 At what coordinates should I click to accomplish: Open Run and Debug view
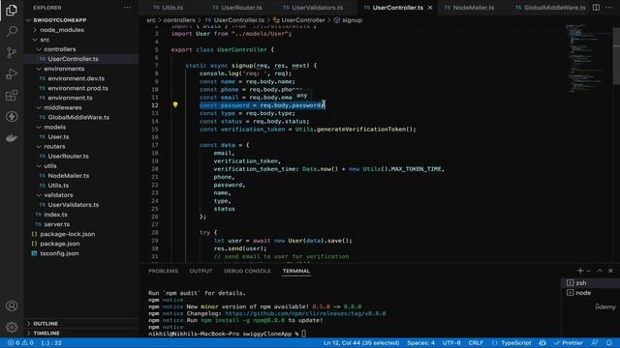coord(12,73)
